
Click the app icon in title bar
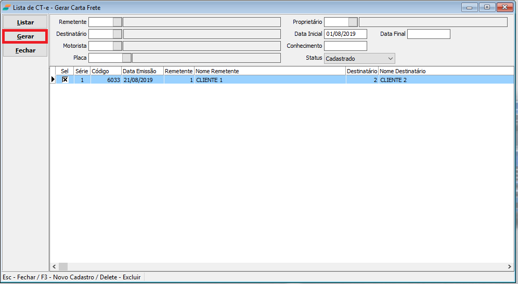click(x=6, y=7)
